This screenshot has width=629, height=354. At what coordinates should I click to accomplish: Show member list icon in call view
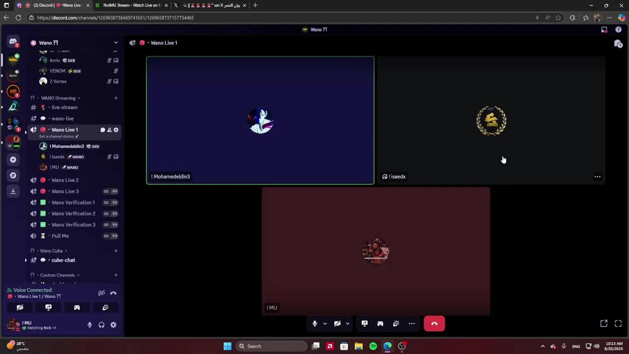(x=618, y=44)
